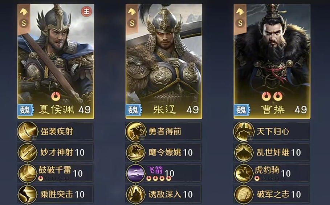Select the 虎豹骑 cavalry skill icon

click(244, 173)
